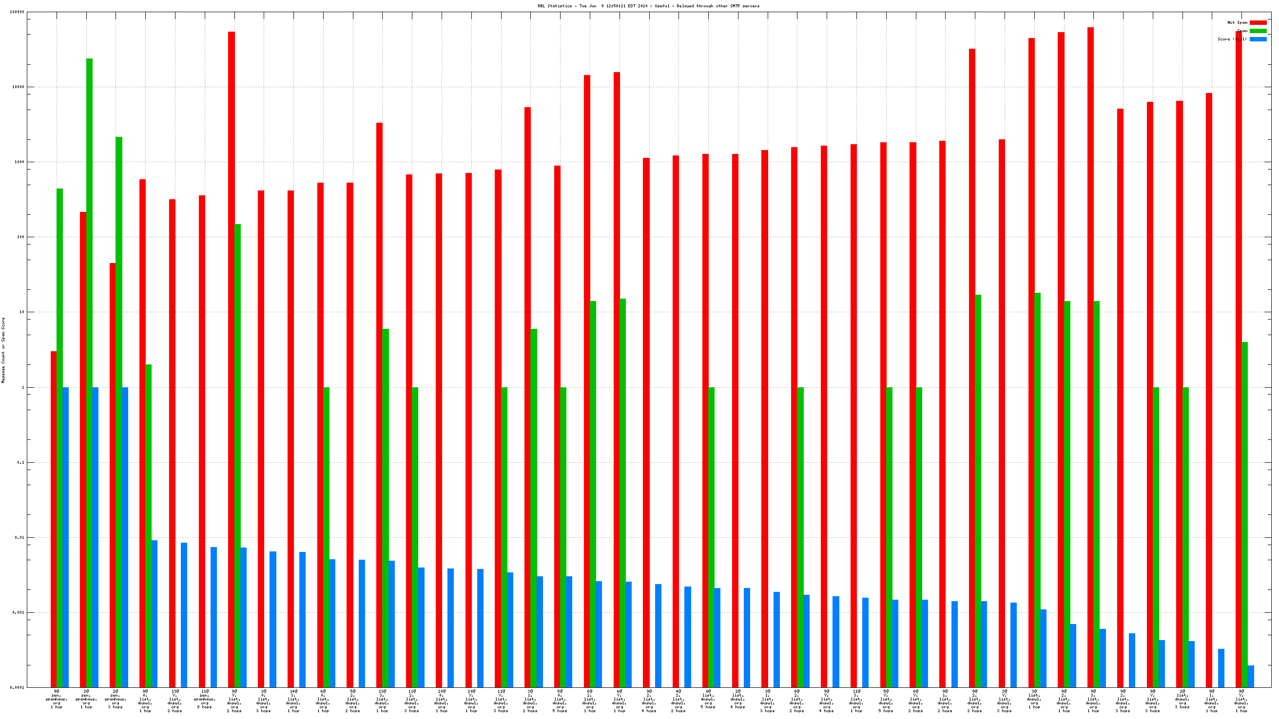Screen dimensions: 1279x719
Task: Click the 0.0001 y-axis tick label
Action: coord(18,687)
